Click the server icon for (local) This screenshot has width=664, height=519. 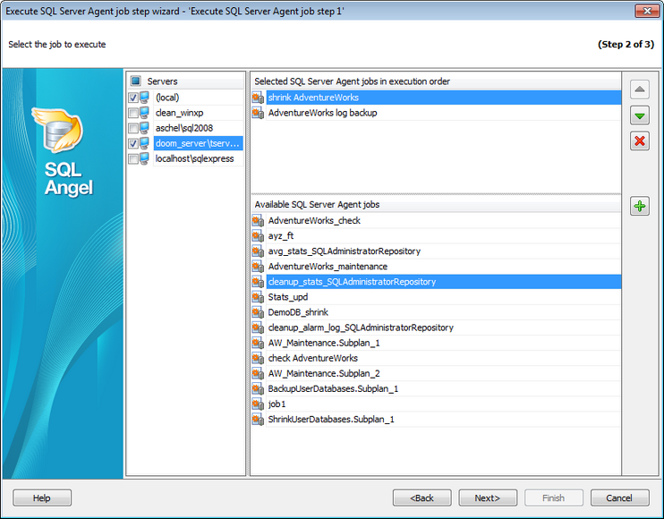[144, 98]
